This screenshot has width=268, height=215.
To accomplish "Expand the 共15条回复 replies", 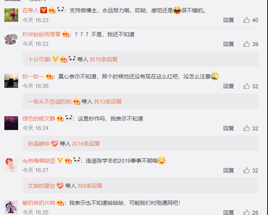I will coord(104,60).
